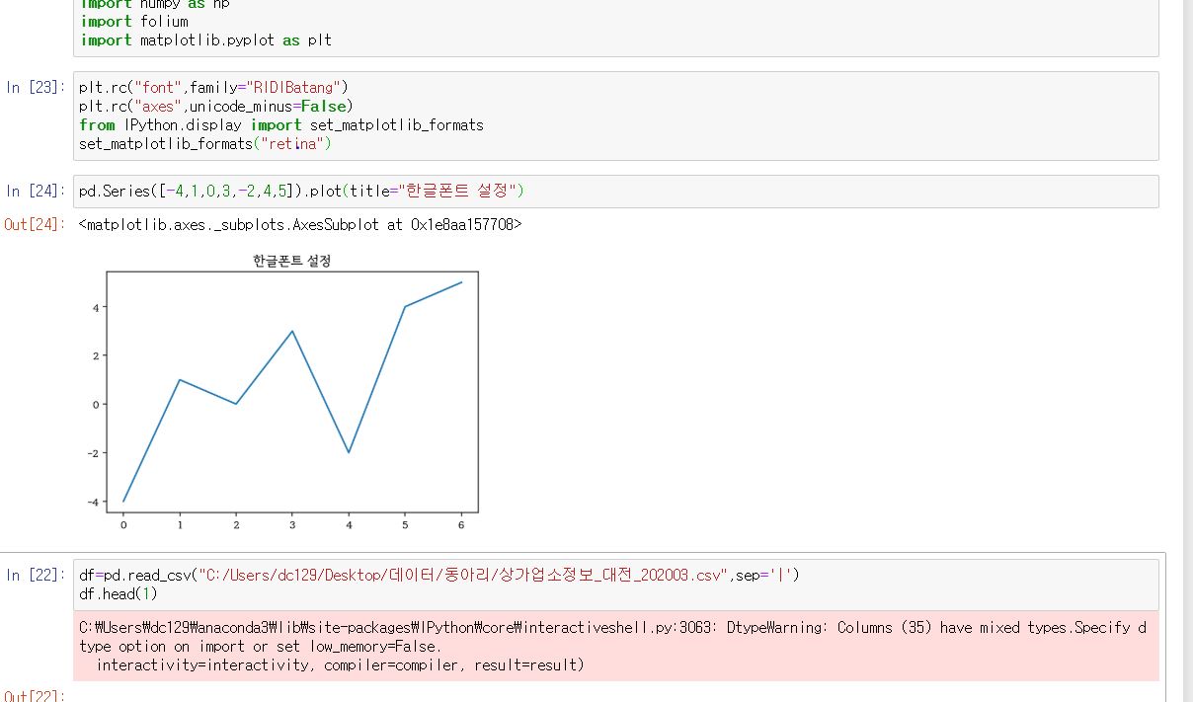Viewport: 1193px width, 702px height.
Task: Click the AxesSubplot output text
Action: click(300, 225)
